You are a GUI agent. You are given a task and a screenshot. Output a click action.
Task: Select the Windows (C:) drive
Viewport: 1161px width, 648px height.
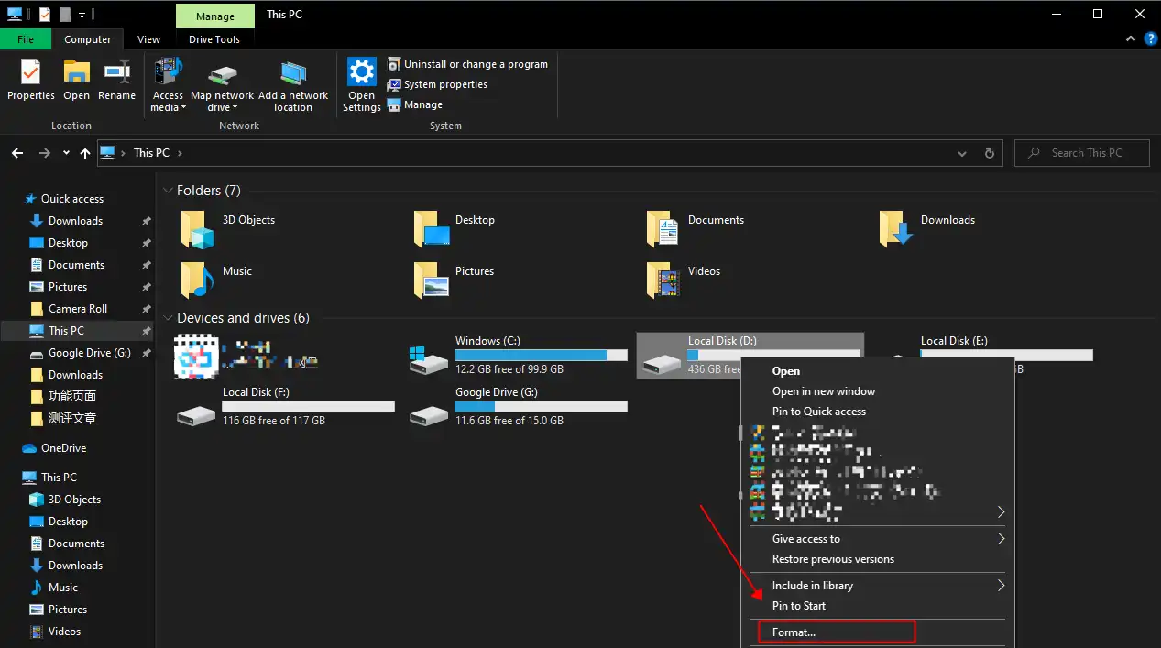(519, 356)
